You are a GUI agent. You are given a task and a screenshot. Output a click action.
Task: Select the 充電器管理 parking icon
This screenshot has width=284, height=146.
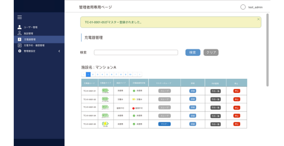19,39
